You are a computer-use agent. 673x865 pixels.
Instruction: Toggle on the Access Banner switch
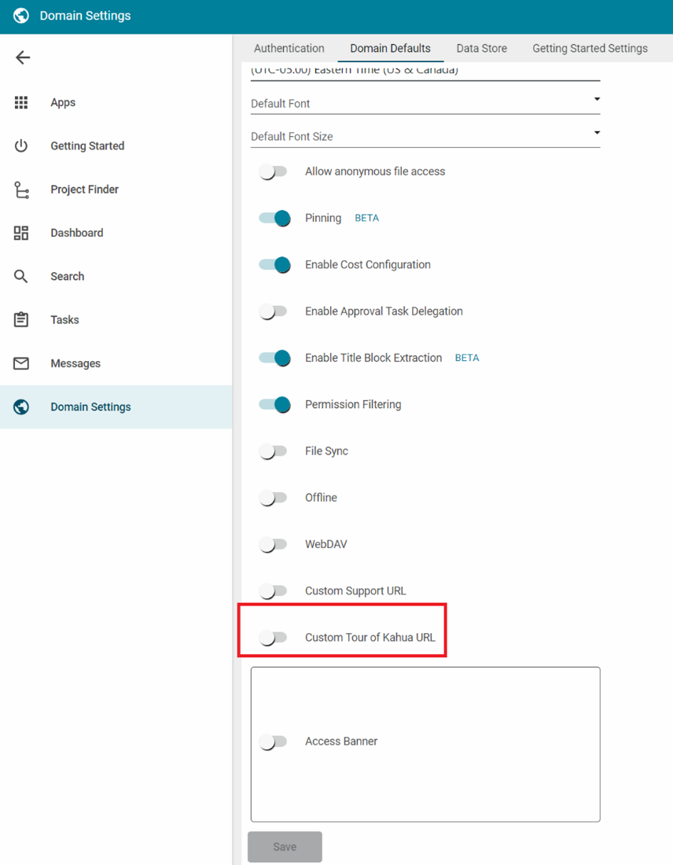274,742
